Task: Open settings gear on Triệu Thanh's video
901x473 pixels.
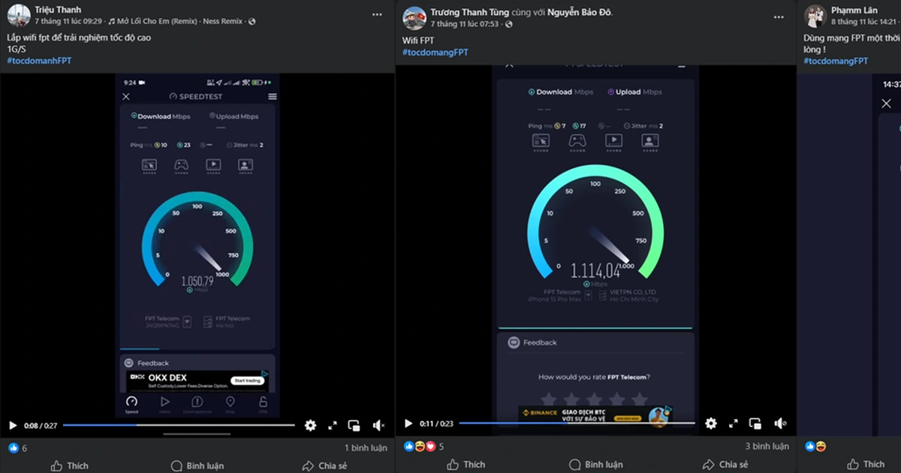Action: point(310,425)
